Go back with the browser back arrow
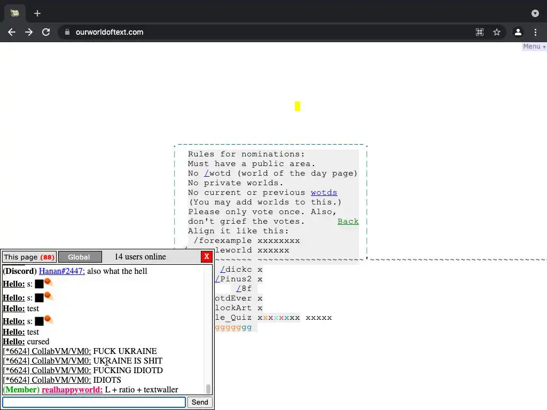Viewport: 547px width, 410px height. pos(12,32)
